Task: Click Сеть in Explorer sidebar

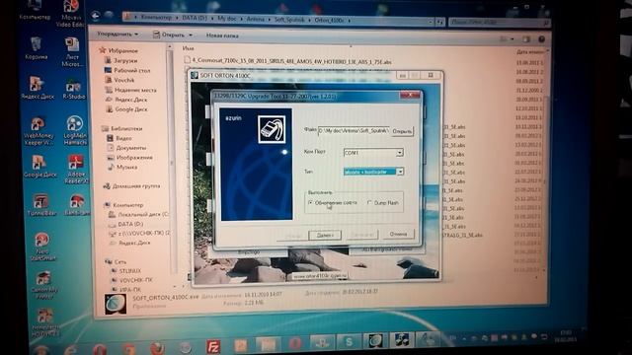Action: pyautogui.click(x=117, y=261)
